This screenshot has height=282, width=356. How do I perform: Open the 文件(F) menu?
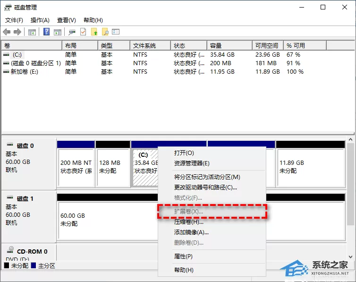(x=14, y=20)
